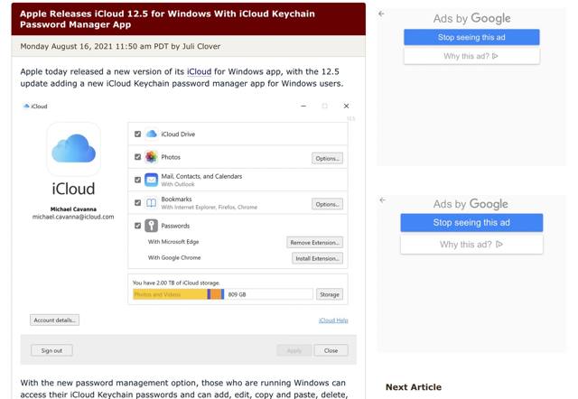Open the iCloud Help link
This screenshot has width=578, height=399.
coord(333,320)
